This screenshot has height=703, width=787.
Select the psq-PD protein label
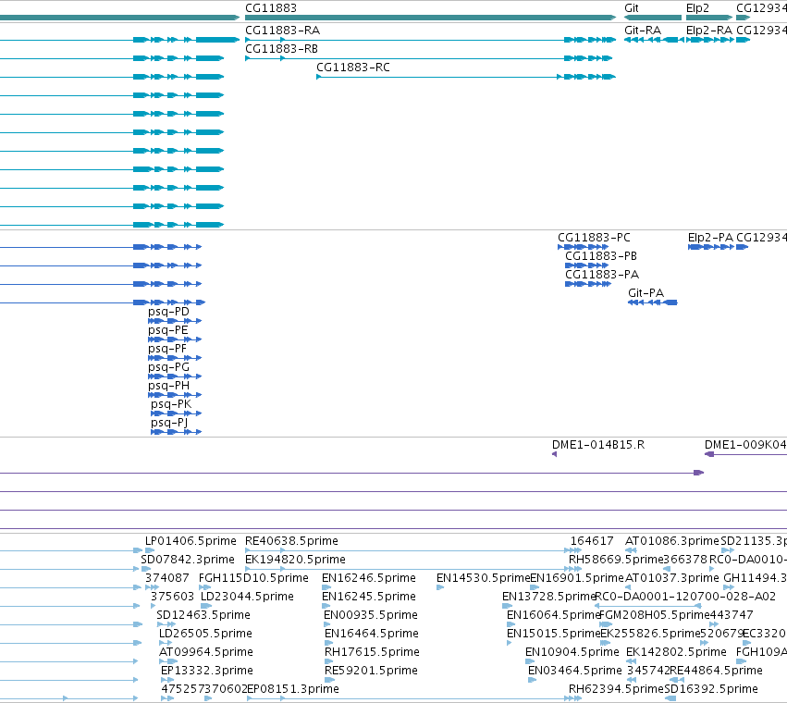click(168, 312)
